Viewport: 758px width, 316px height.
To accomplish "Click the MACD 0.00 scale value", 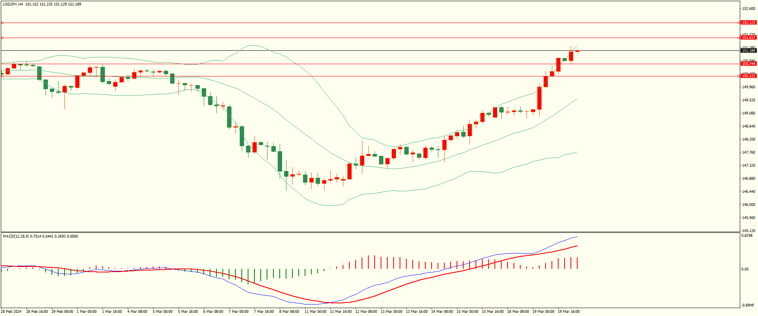I will [x=745, y=269].
